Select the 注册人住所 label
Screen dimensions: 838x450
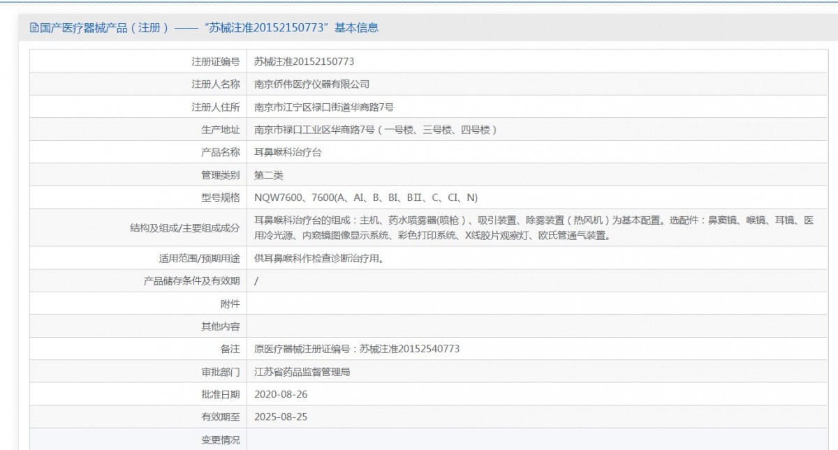216,107
